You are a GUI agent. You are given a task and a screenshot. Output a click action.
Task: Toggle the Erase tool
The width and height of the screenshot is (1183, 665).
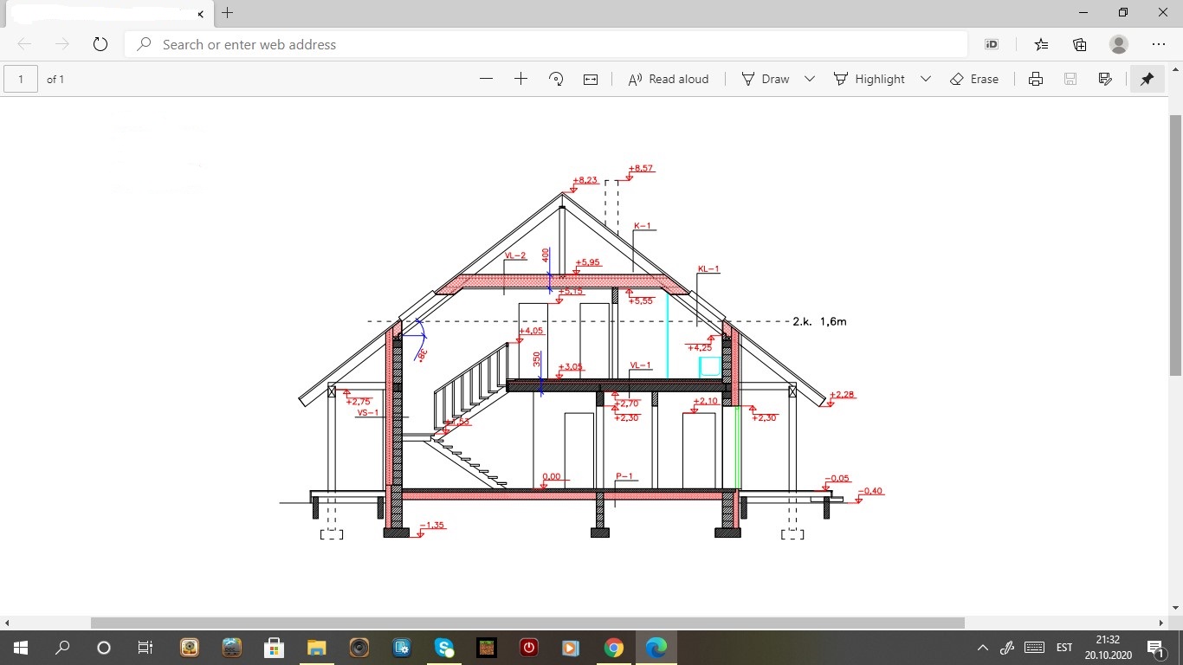(x=974, y=79)
